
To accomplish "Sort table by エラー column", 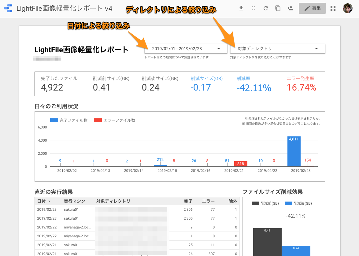I will pyautogui.click(x=208, y=201).
